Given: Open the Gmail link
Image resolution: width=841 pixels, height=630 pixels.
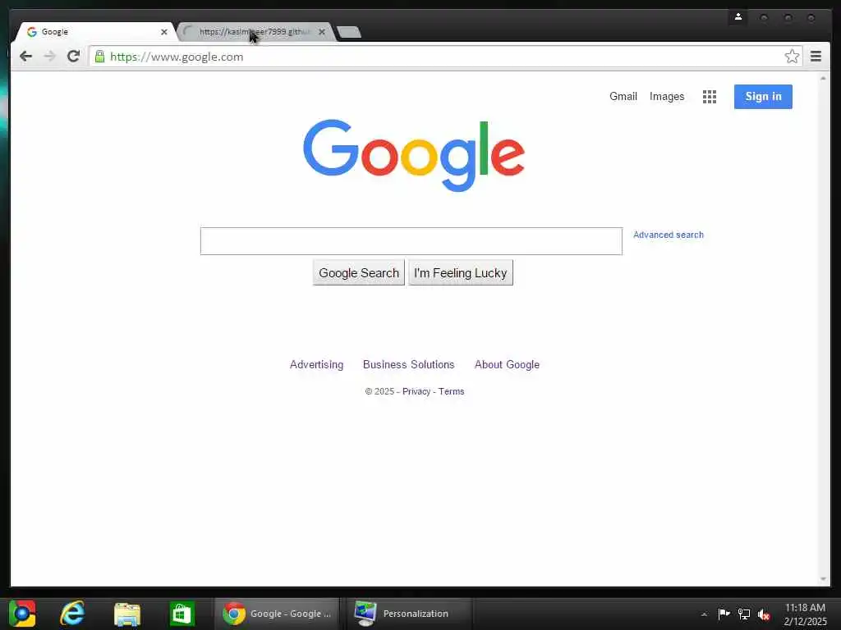Looking at the screenshot, I should (x=623, y=97).
